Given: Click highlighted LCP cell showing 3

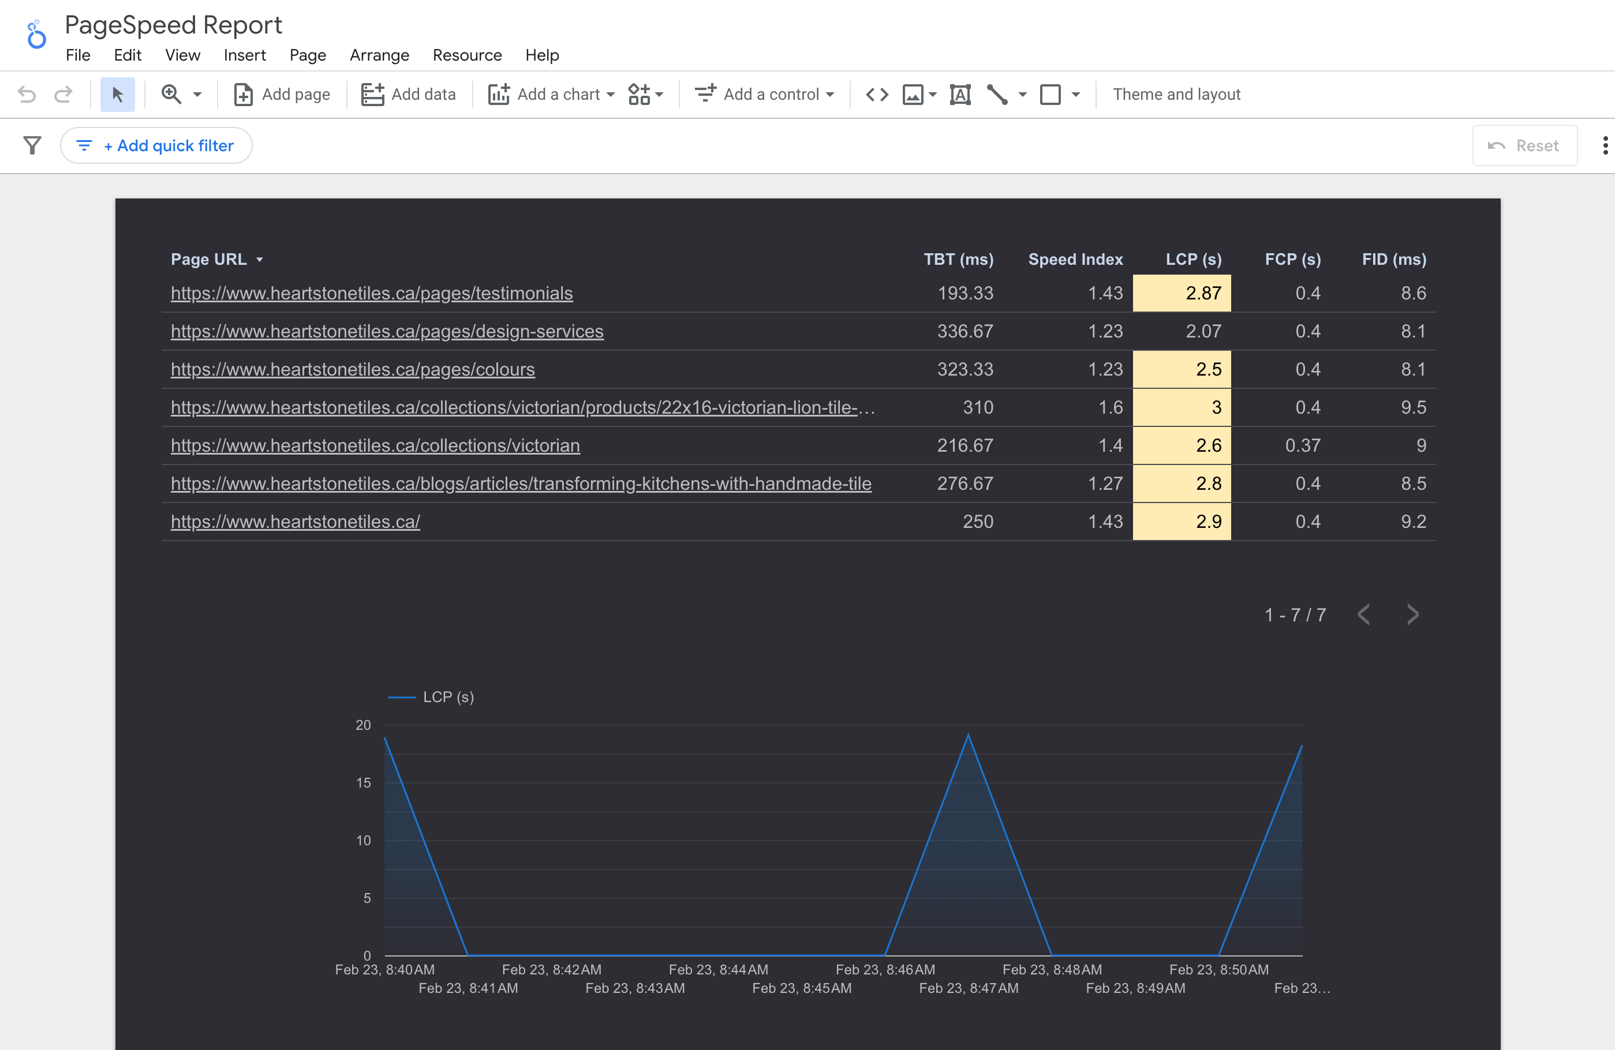Looking at the screenshot, I should click(1182, 407).
